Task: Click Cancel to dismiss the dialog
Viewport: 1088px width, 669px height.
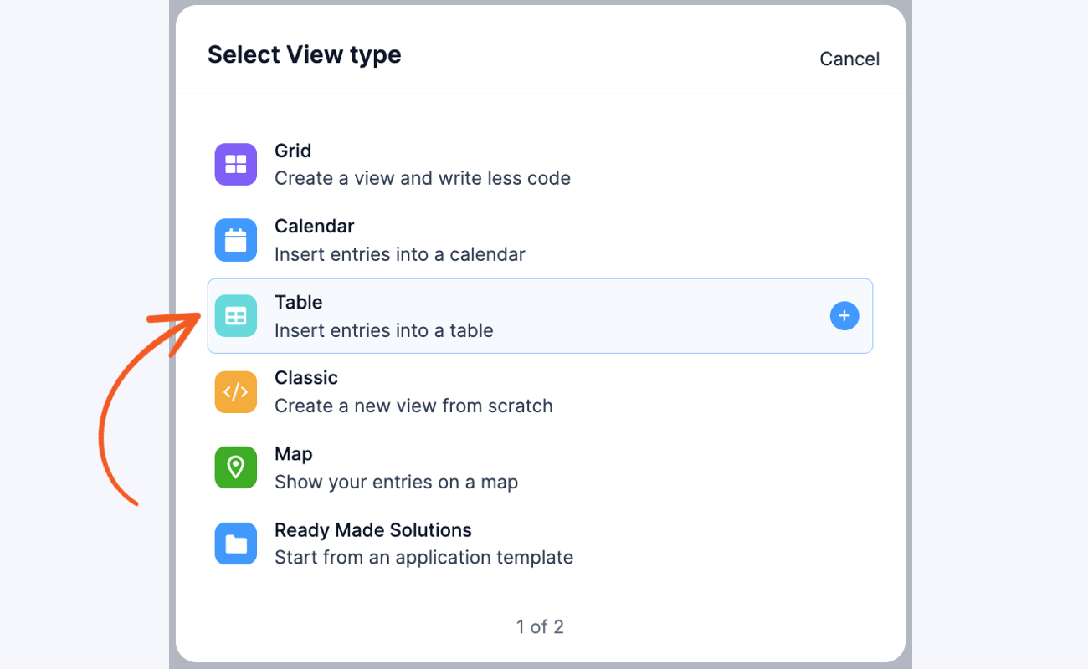Action: coord(849,59)
